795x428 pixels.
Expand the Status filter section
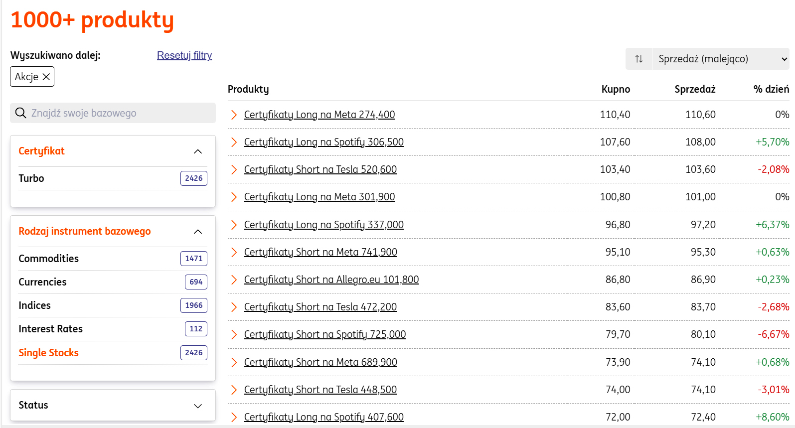(x=198, y=406)
